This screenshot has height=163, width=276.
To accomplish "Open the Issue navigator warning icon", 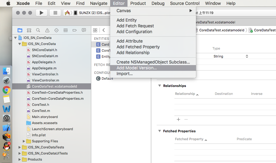I will (47, 30).
